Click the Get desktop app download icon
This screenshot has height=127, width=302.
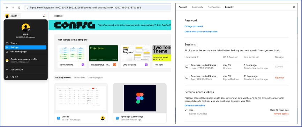point(7,51)
